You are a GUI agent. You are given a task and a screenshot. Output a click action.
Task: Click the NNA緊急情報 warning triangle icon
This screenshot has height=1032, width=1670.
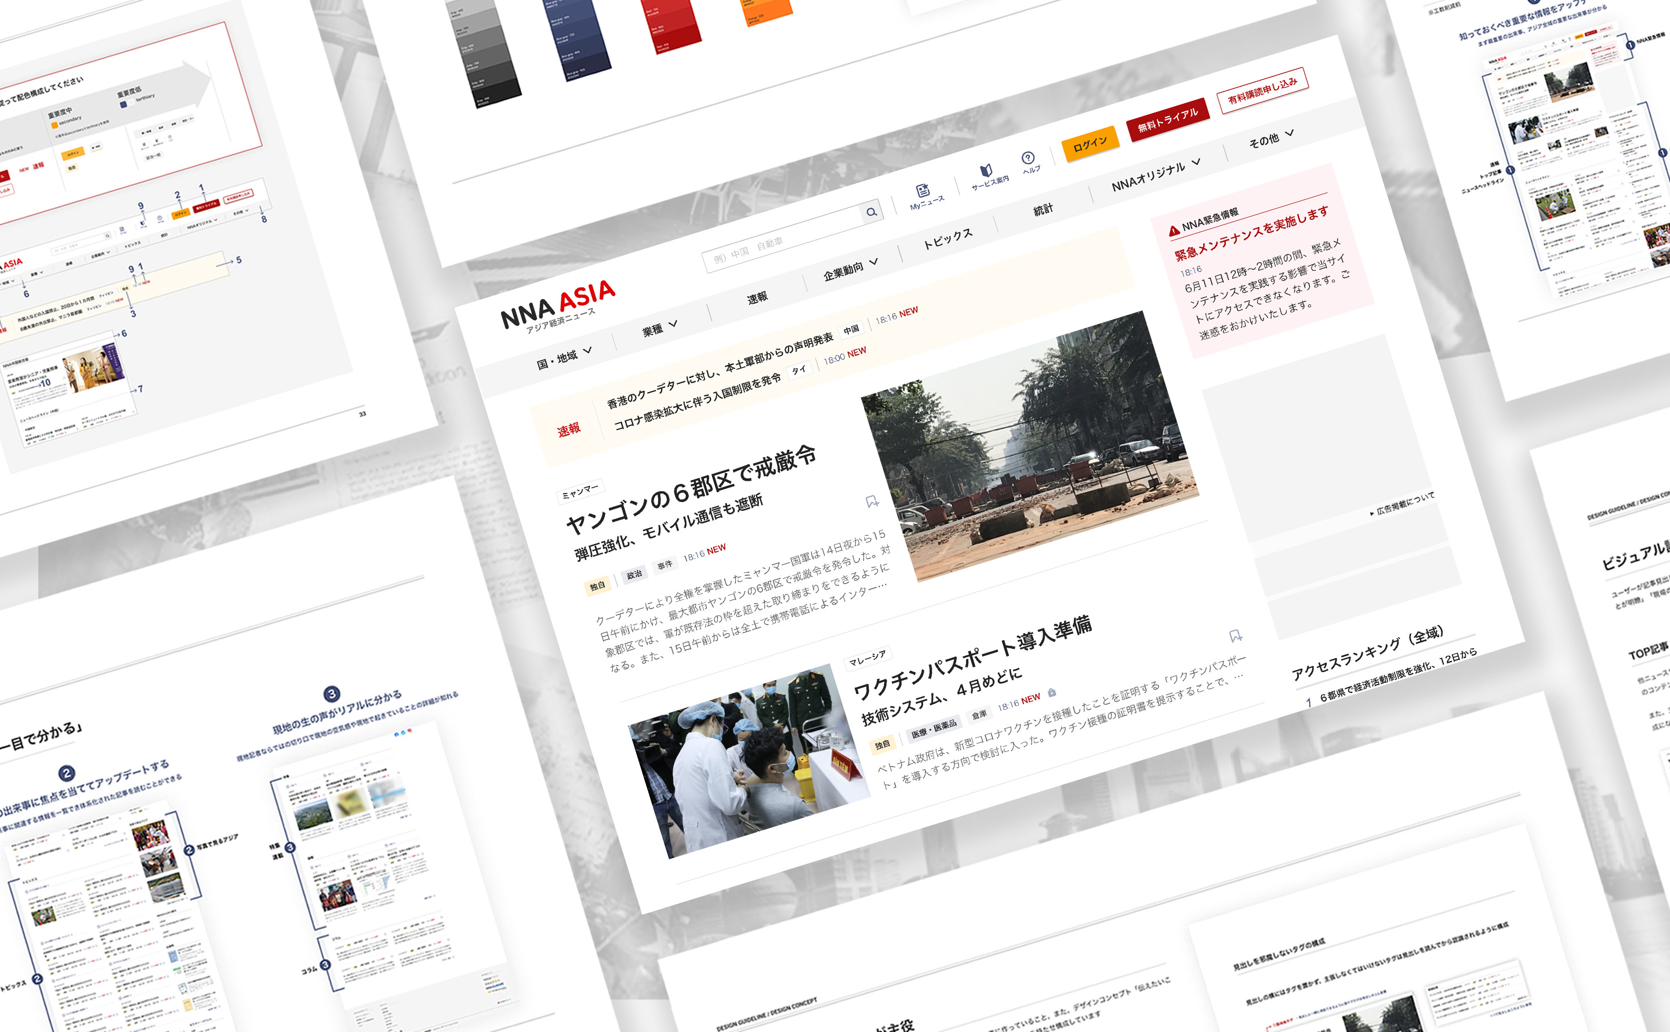click(x=1174, y=231)
